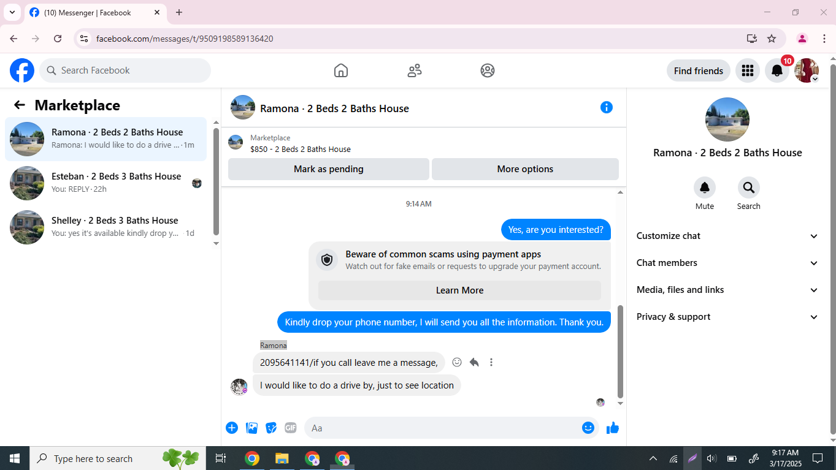Image resolution: width=836 pixels, height=470 pixels.
Task: Bookmark this page with the star icon
Action: [x=772, y=39]
